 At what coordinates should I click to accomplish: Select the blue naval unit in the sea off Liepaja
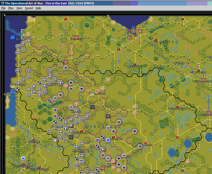[13, 37]
